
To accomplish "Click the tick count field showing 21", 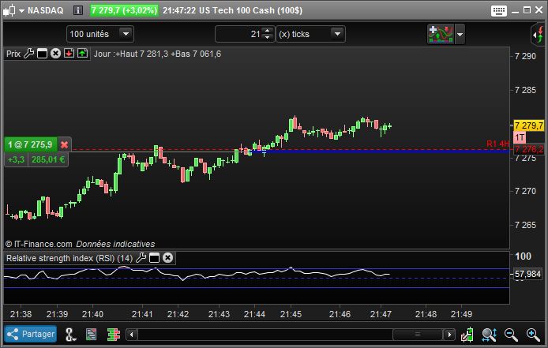I will click(x=238, y=34).
